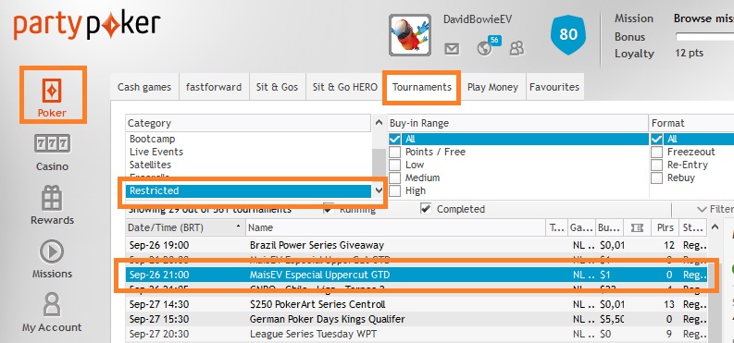Click the Bonus progress bar
This screenshot has width=734, height=343.
[x=704, y=36]
